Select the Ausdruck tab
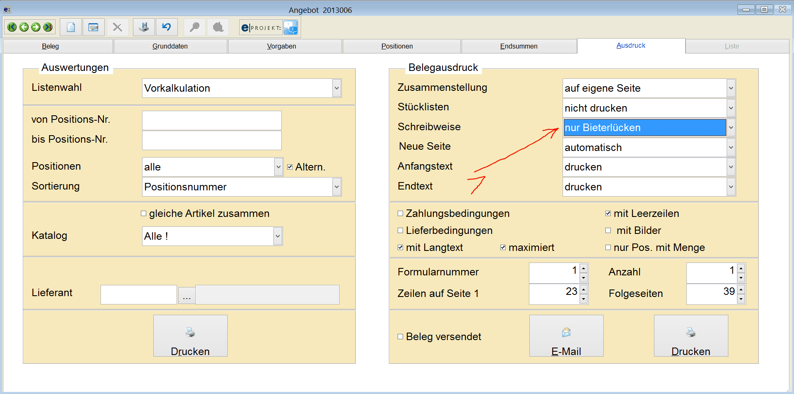794x394 pixels. 631,46
